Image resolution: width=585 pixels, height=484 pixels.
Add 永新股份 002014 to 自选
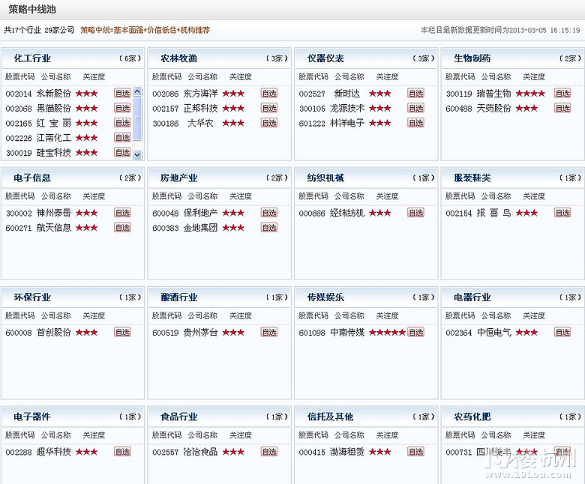coord(122,93)
